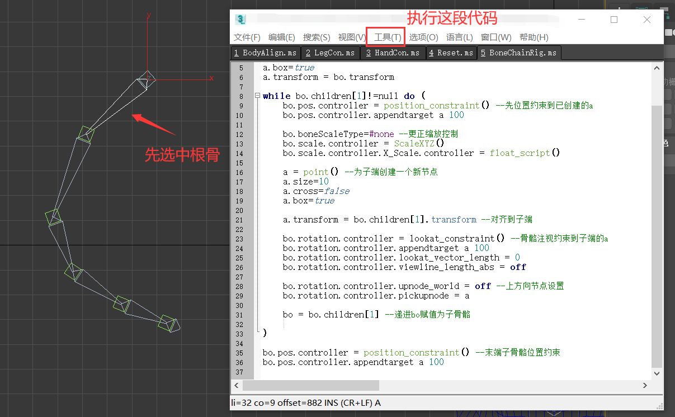This screenshot has width=675, height=417.
Task: Switch to the BodyAlign.ms tab
Action: click(x=266, y=53)
